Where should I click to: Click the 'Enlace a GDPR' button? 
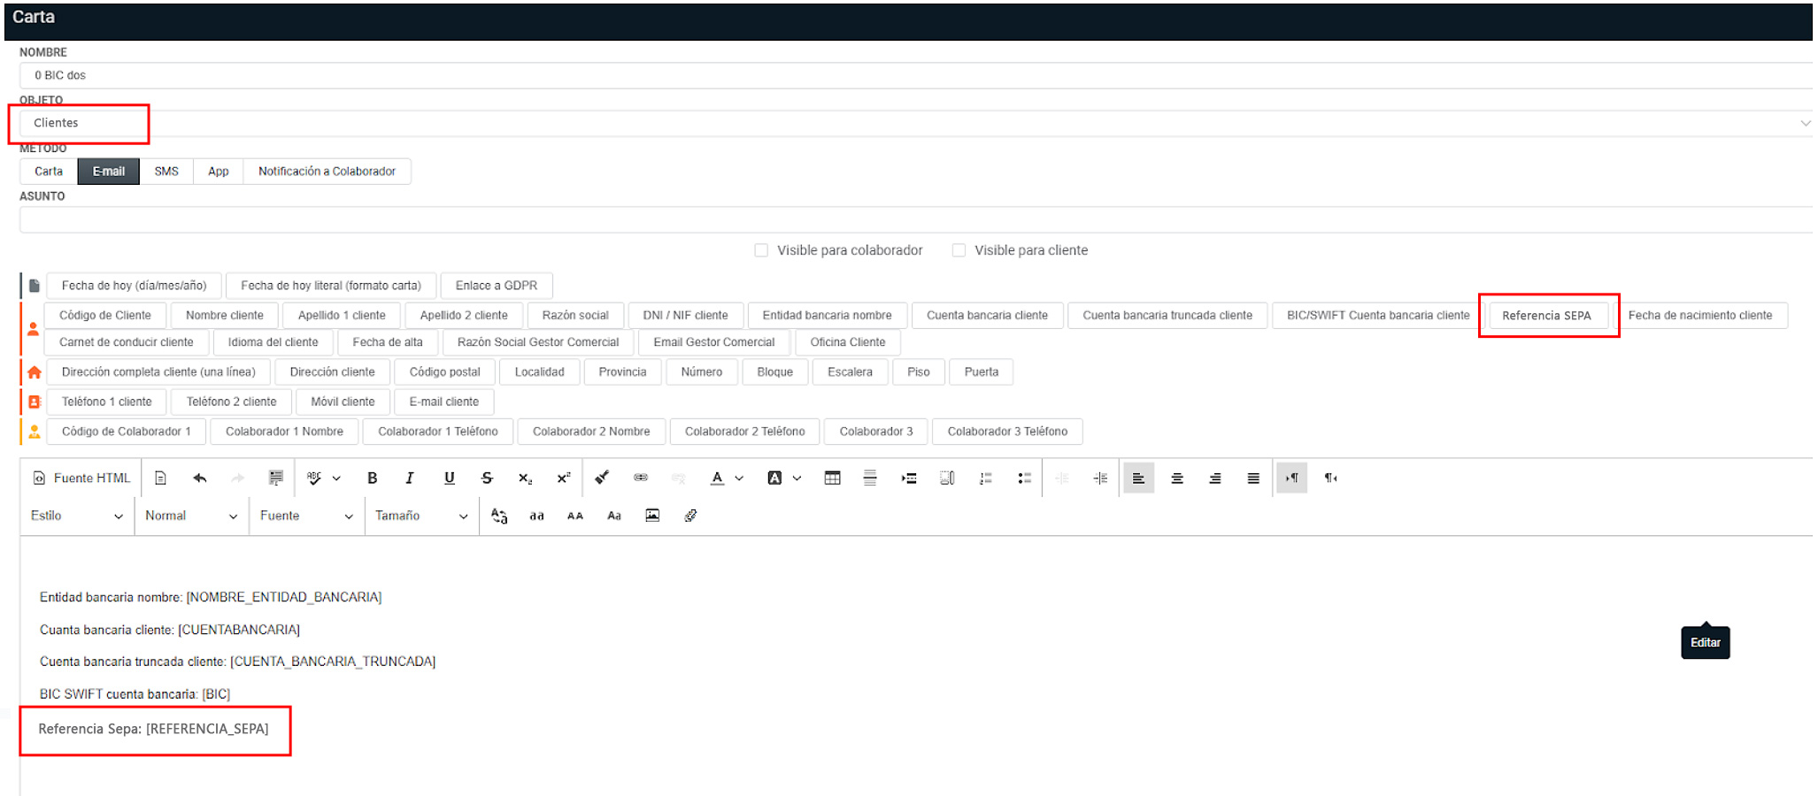[496, 286]
